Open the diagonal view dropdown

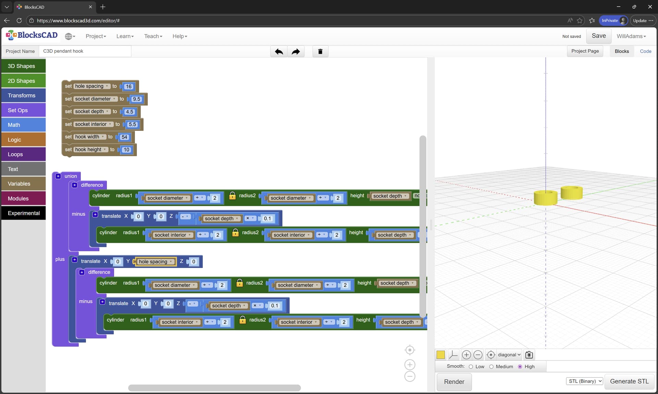point(509,355)
